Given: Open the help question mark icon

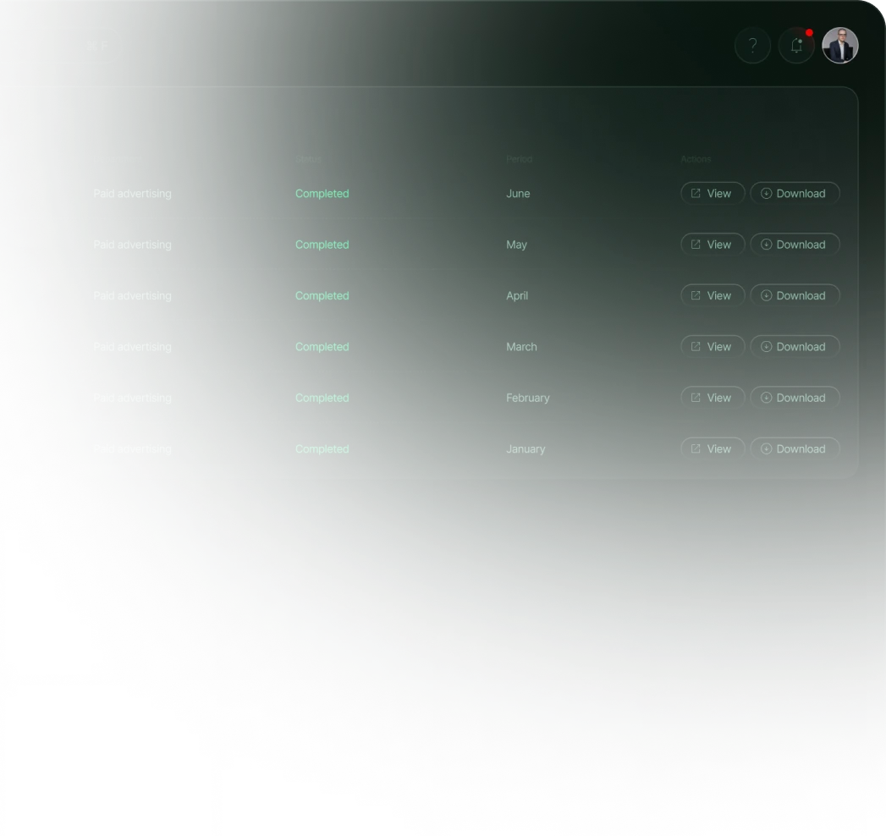Looking at the screenshot, I should pos(752,45).
